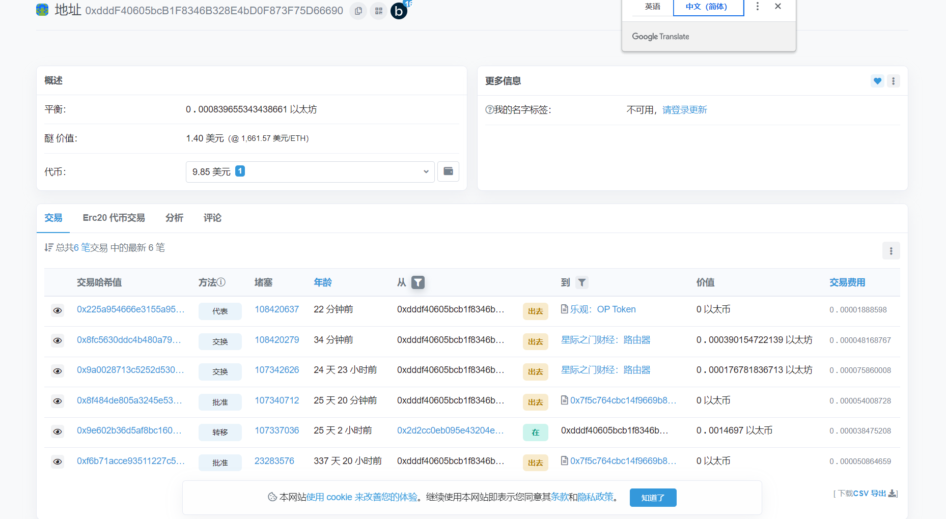Click 知道了 cookie button
946x519 pixels.
(653, 498)
